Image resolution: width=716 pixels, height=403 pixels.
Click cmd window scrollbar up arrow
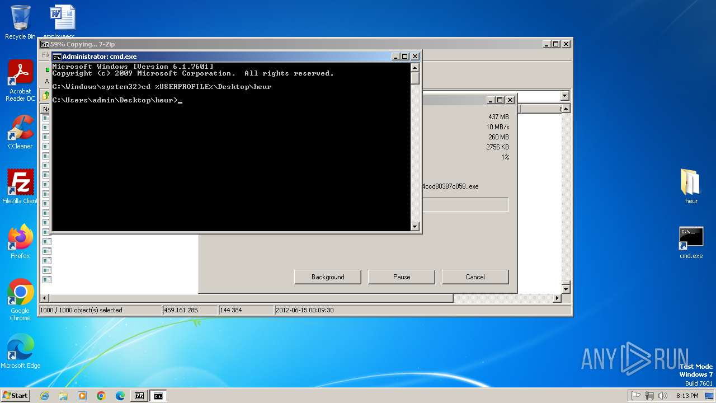click(414, 67)
